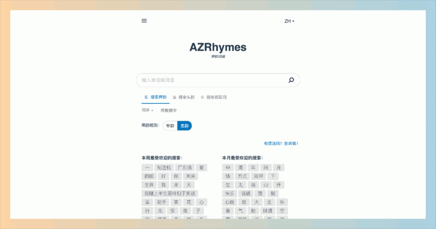Click the 世界 search tag
Image resolution: width=436 pixels, height=229 pixels.
tap(149, 185)
